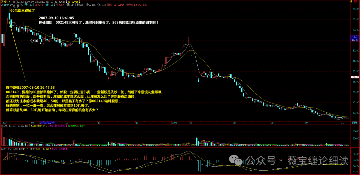Click the date 2008/11/07 in the header
Screen dimensions: 360x175
click(x=17, y=5)
